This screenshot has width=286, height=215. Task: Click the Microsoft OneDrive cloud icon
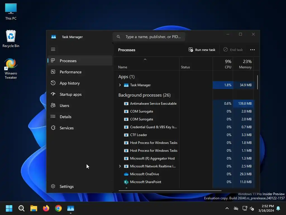[126, 174]
